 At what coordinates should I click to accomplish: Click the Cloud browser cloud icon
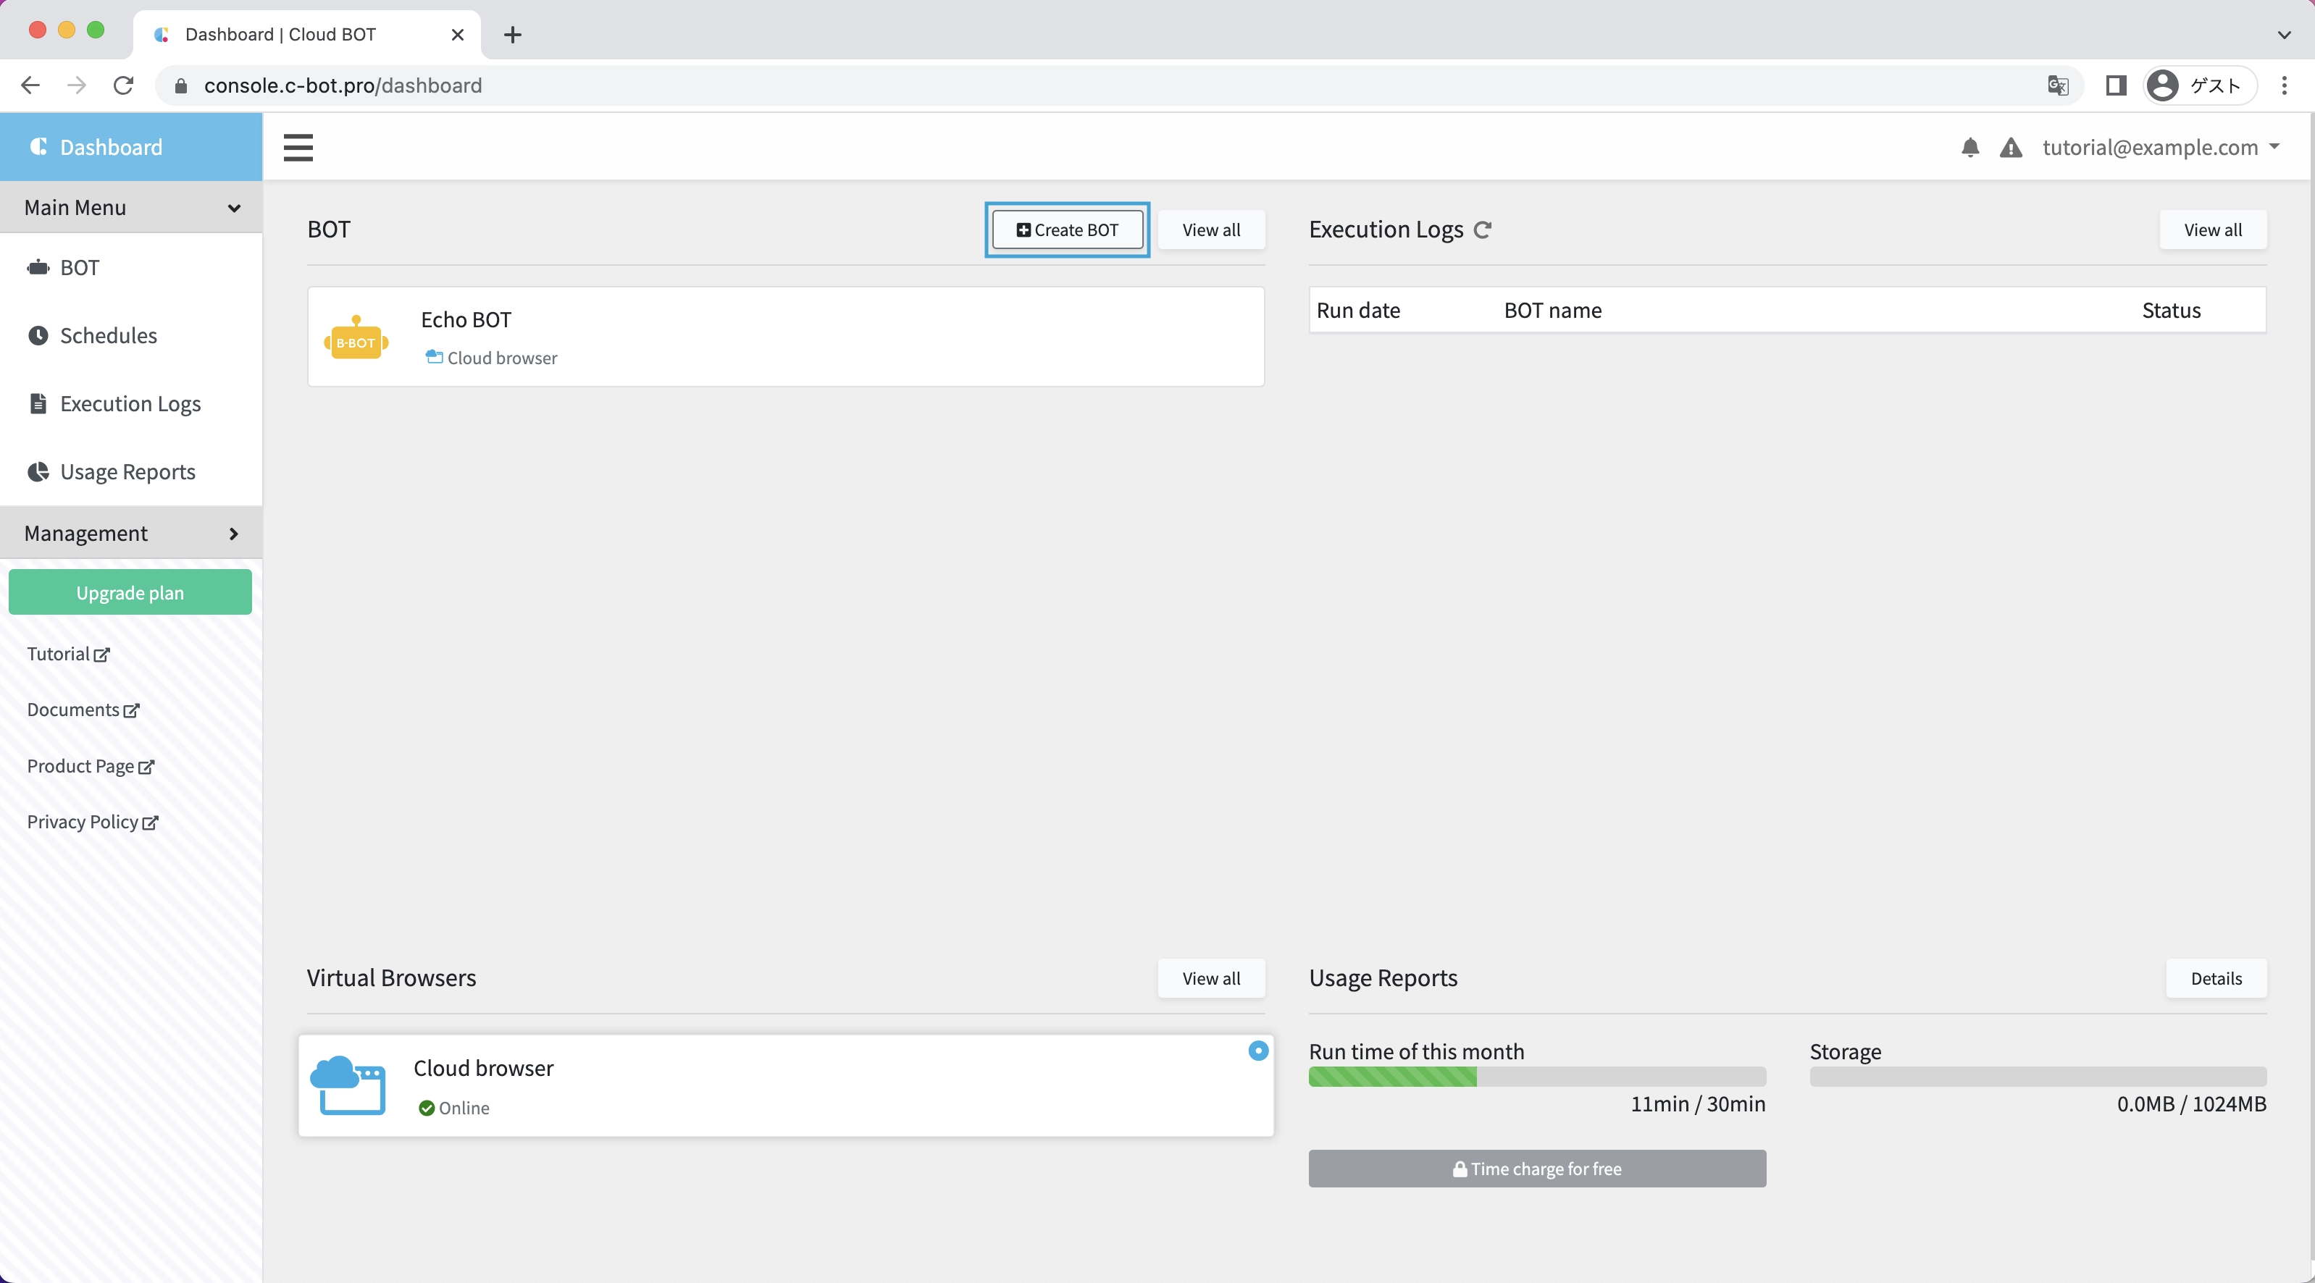click(x=348, y=1085)
